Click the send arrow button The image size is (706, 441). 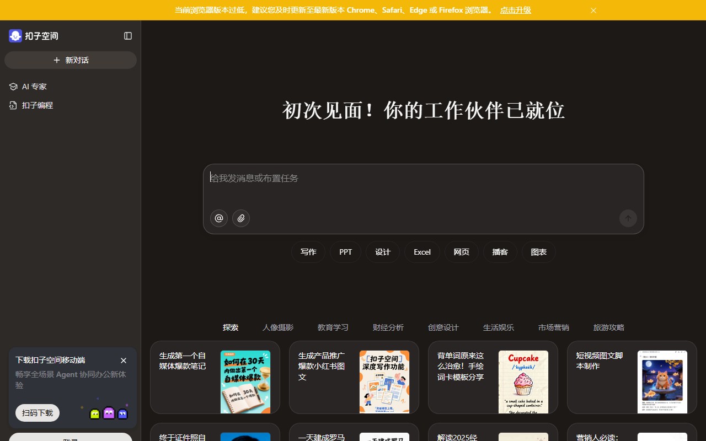(628, 218)
